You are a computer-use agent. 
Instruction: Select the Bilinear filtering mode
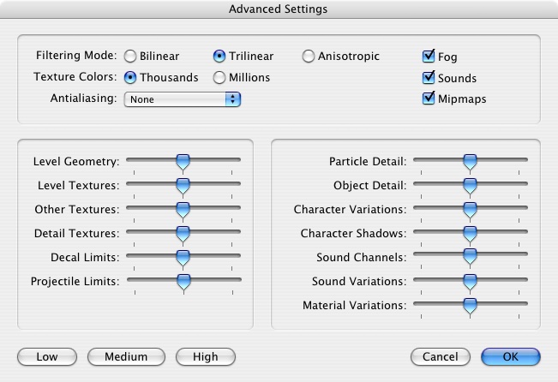point(130,57)
